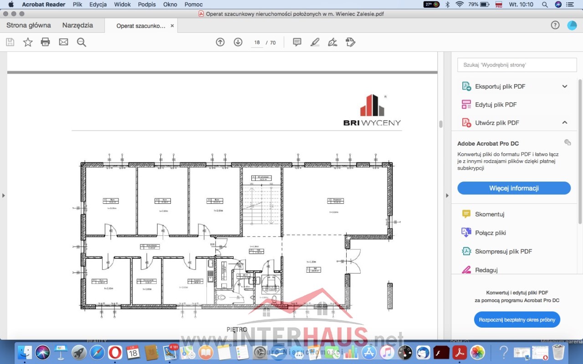Collapse the Utwórz plik PDF section

[565, 123]
